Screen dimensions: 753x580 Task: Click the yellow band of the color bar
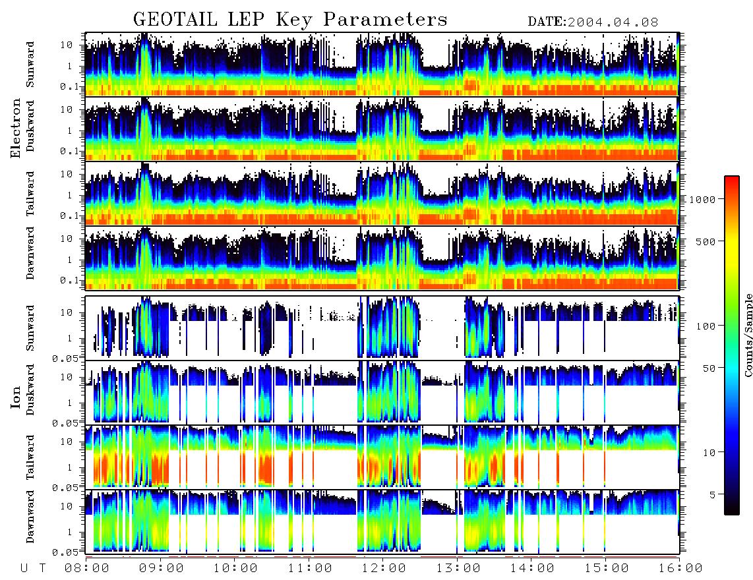[x=731, y=250]
